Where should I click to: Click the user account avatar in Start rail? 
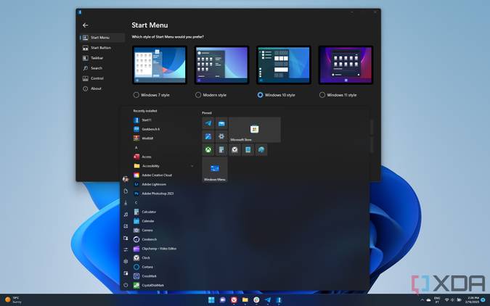126,179
